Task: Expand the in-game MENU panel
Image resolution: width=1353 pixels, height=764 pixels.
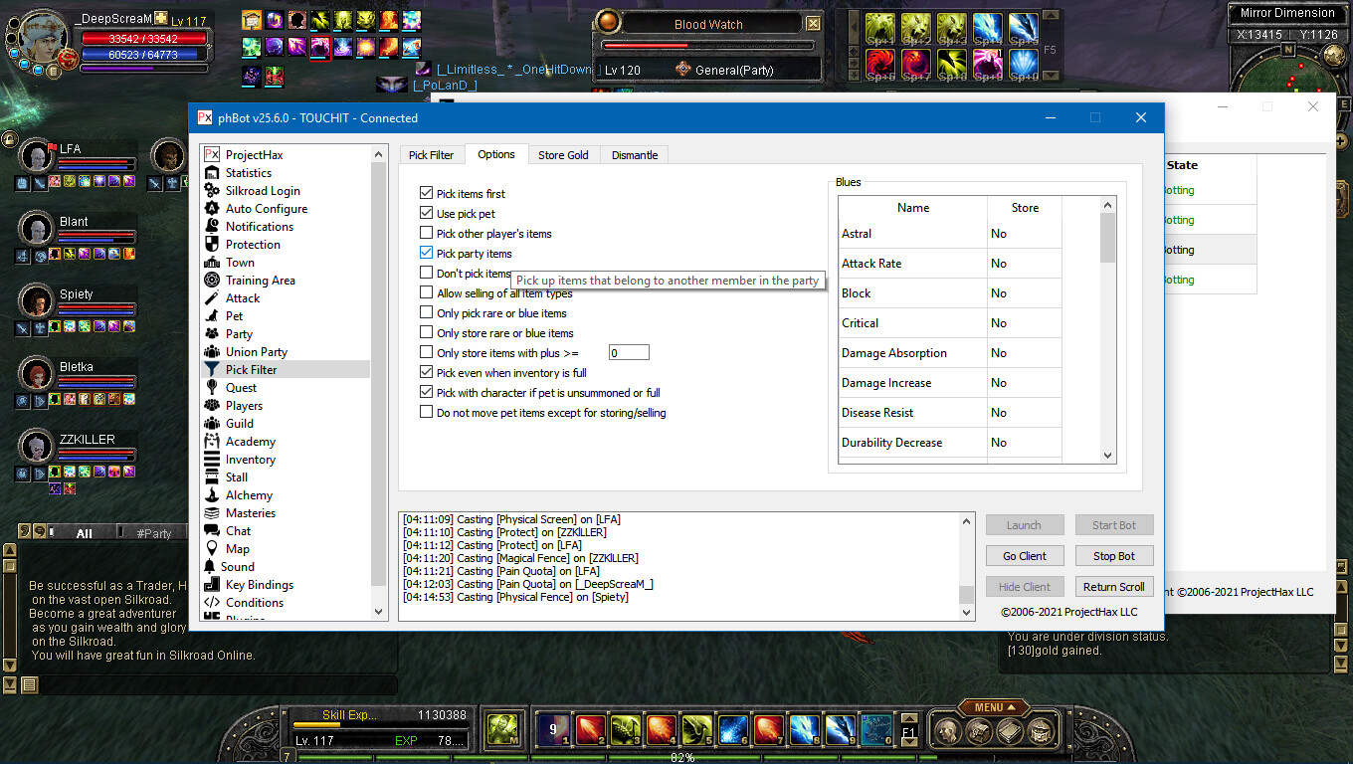Action: pos(995,707)
